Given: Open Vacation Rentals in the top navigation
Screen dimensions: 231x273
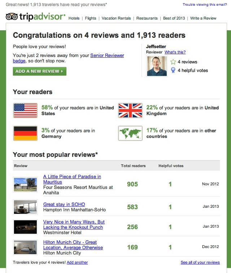Looking at the screenshot, I should [116, 18].
